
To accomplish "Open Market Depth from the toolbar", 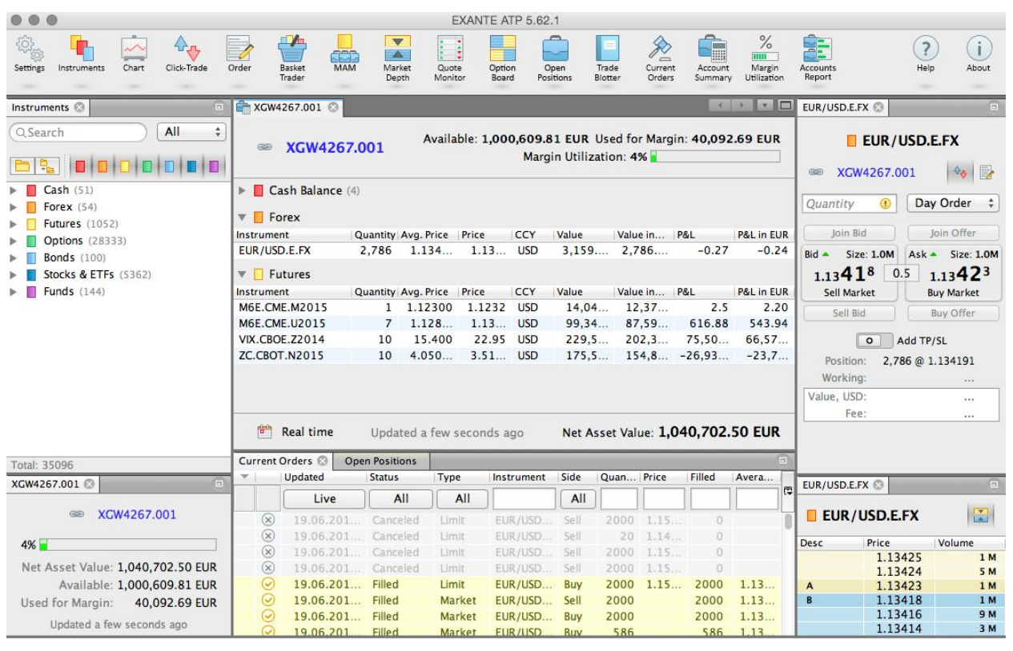I will tap(397, 58).
